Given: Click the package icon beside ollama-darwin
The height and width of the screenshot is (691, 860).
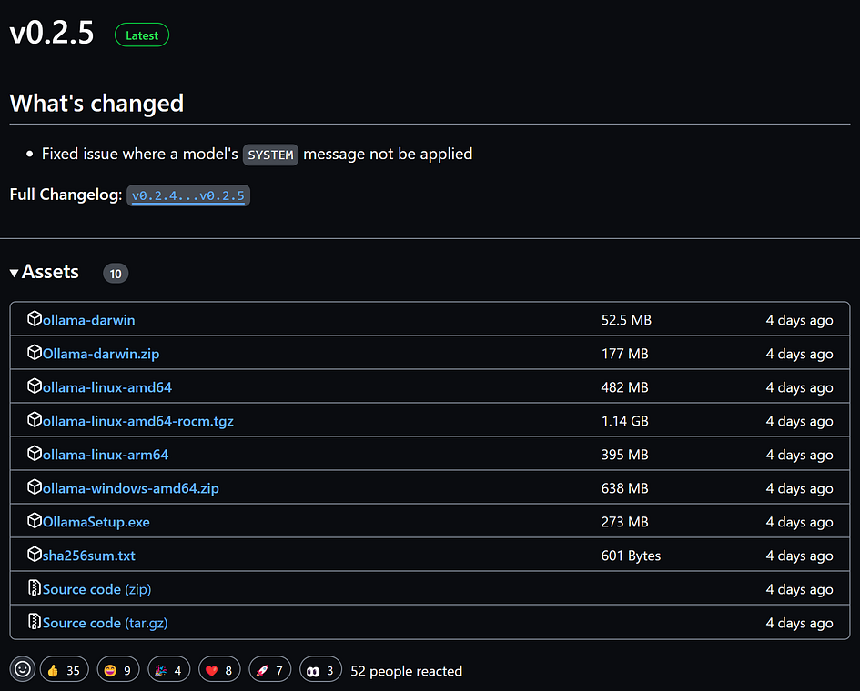Looking at the screenshot, I should [x=35, y=319].
